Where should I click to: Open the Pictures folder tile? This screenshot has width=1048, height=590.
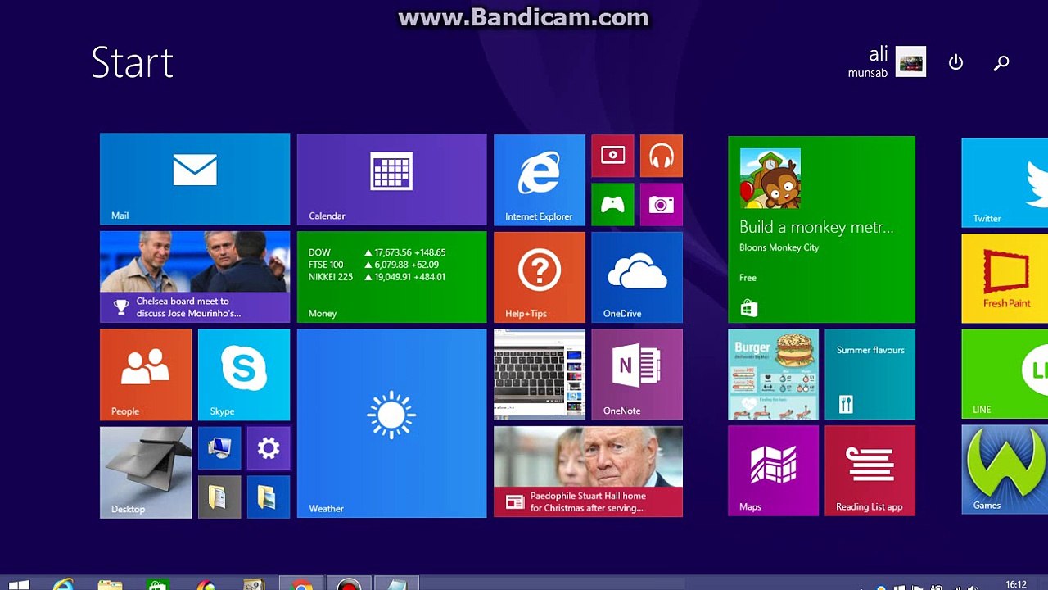[x=269, y=497]
